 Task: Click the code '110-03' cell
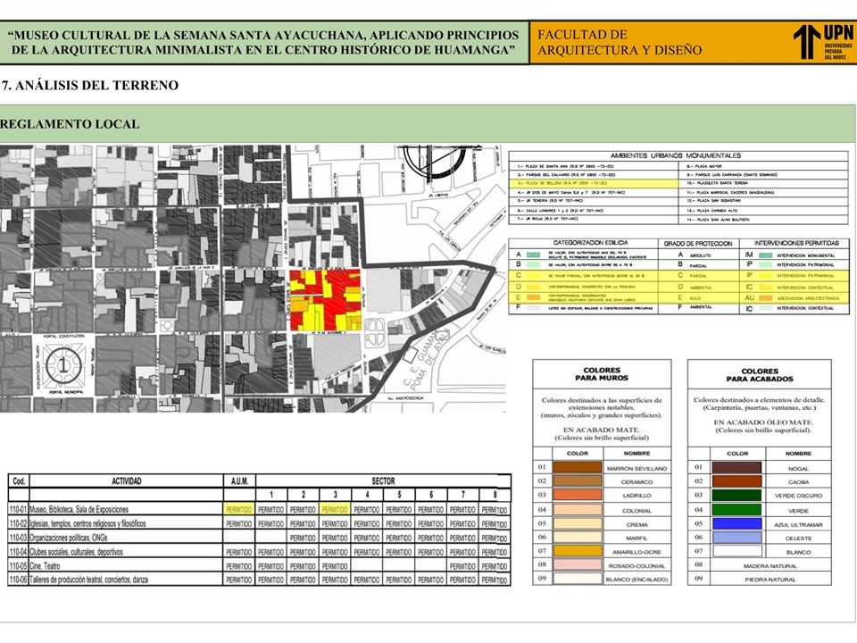pyautogui.click(x=18, y=538)
